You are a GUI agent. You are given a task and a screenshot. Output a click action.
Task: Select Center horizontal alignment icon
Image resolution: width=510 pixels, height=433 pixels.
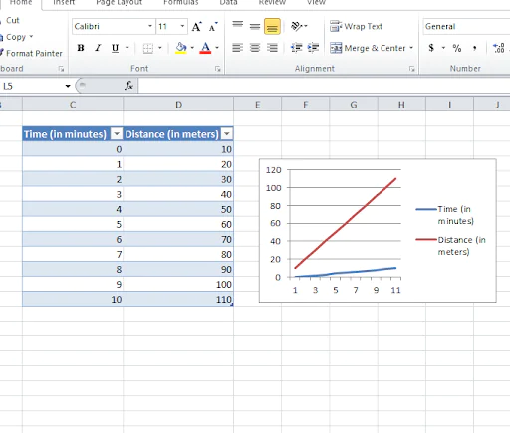point(255,48)
